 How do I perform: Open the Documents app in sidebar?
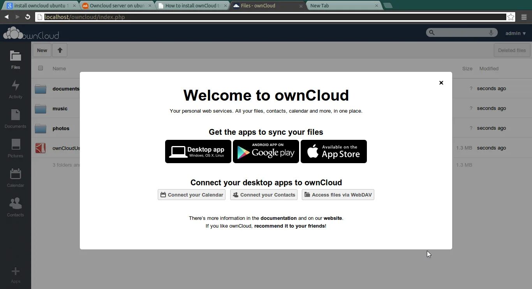click(x=16, y=119)
